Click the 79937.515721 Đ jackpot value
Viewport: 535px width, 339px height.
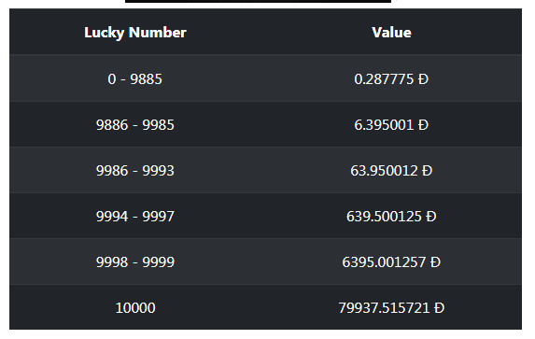pos(391,307)
